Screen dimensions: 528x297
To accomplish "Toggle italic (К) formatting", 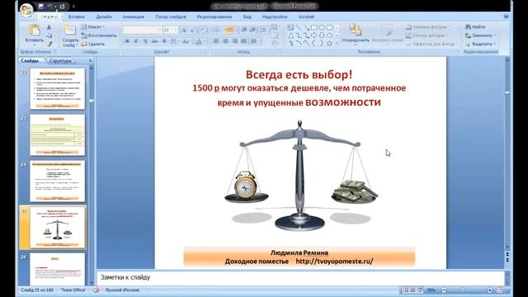I will click(136, 41).
